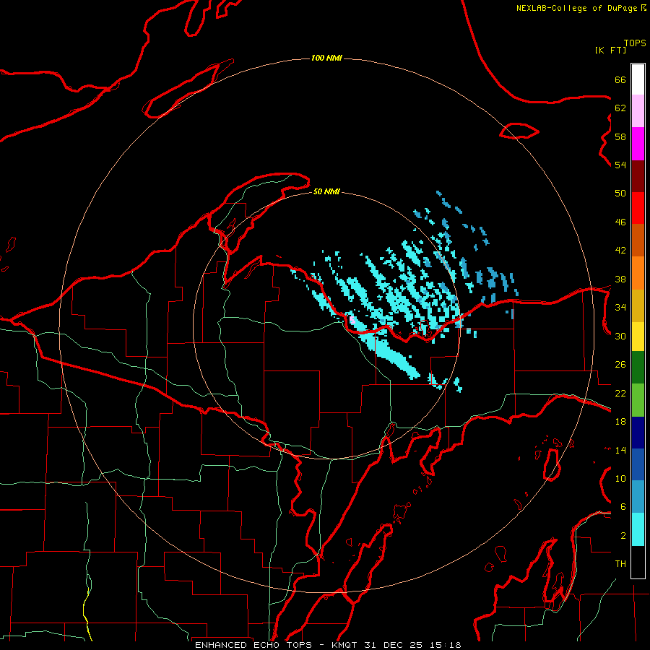The height and width of the screenshot is (650, 650).
Task: Select the medium blue 10 kft legend swatch
Action: tap(638, 464)
